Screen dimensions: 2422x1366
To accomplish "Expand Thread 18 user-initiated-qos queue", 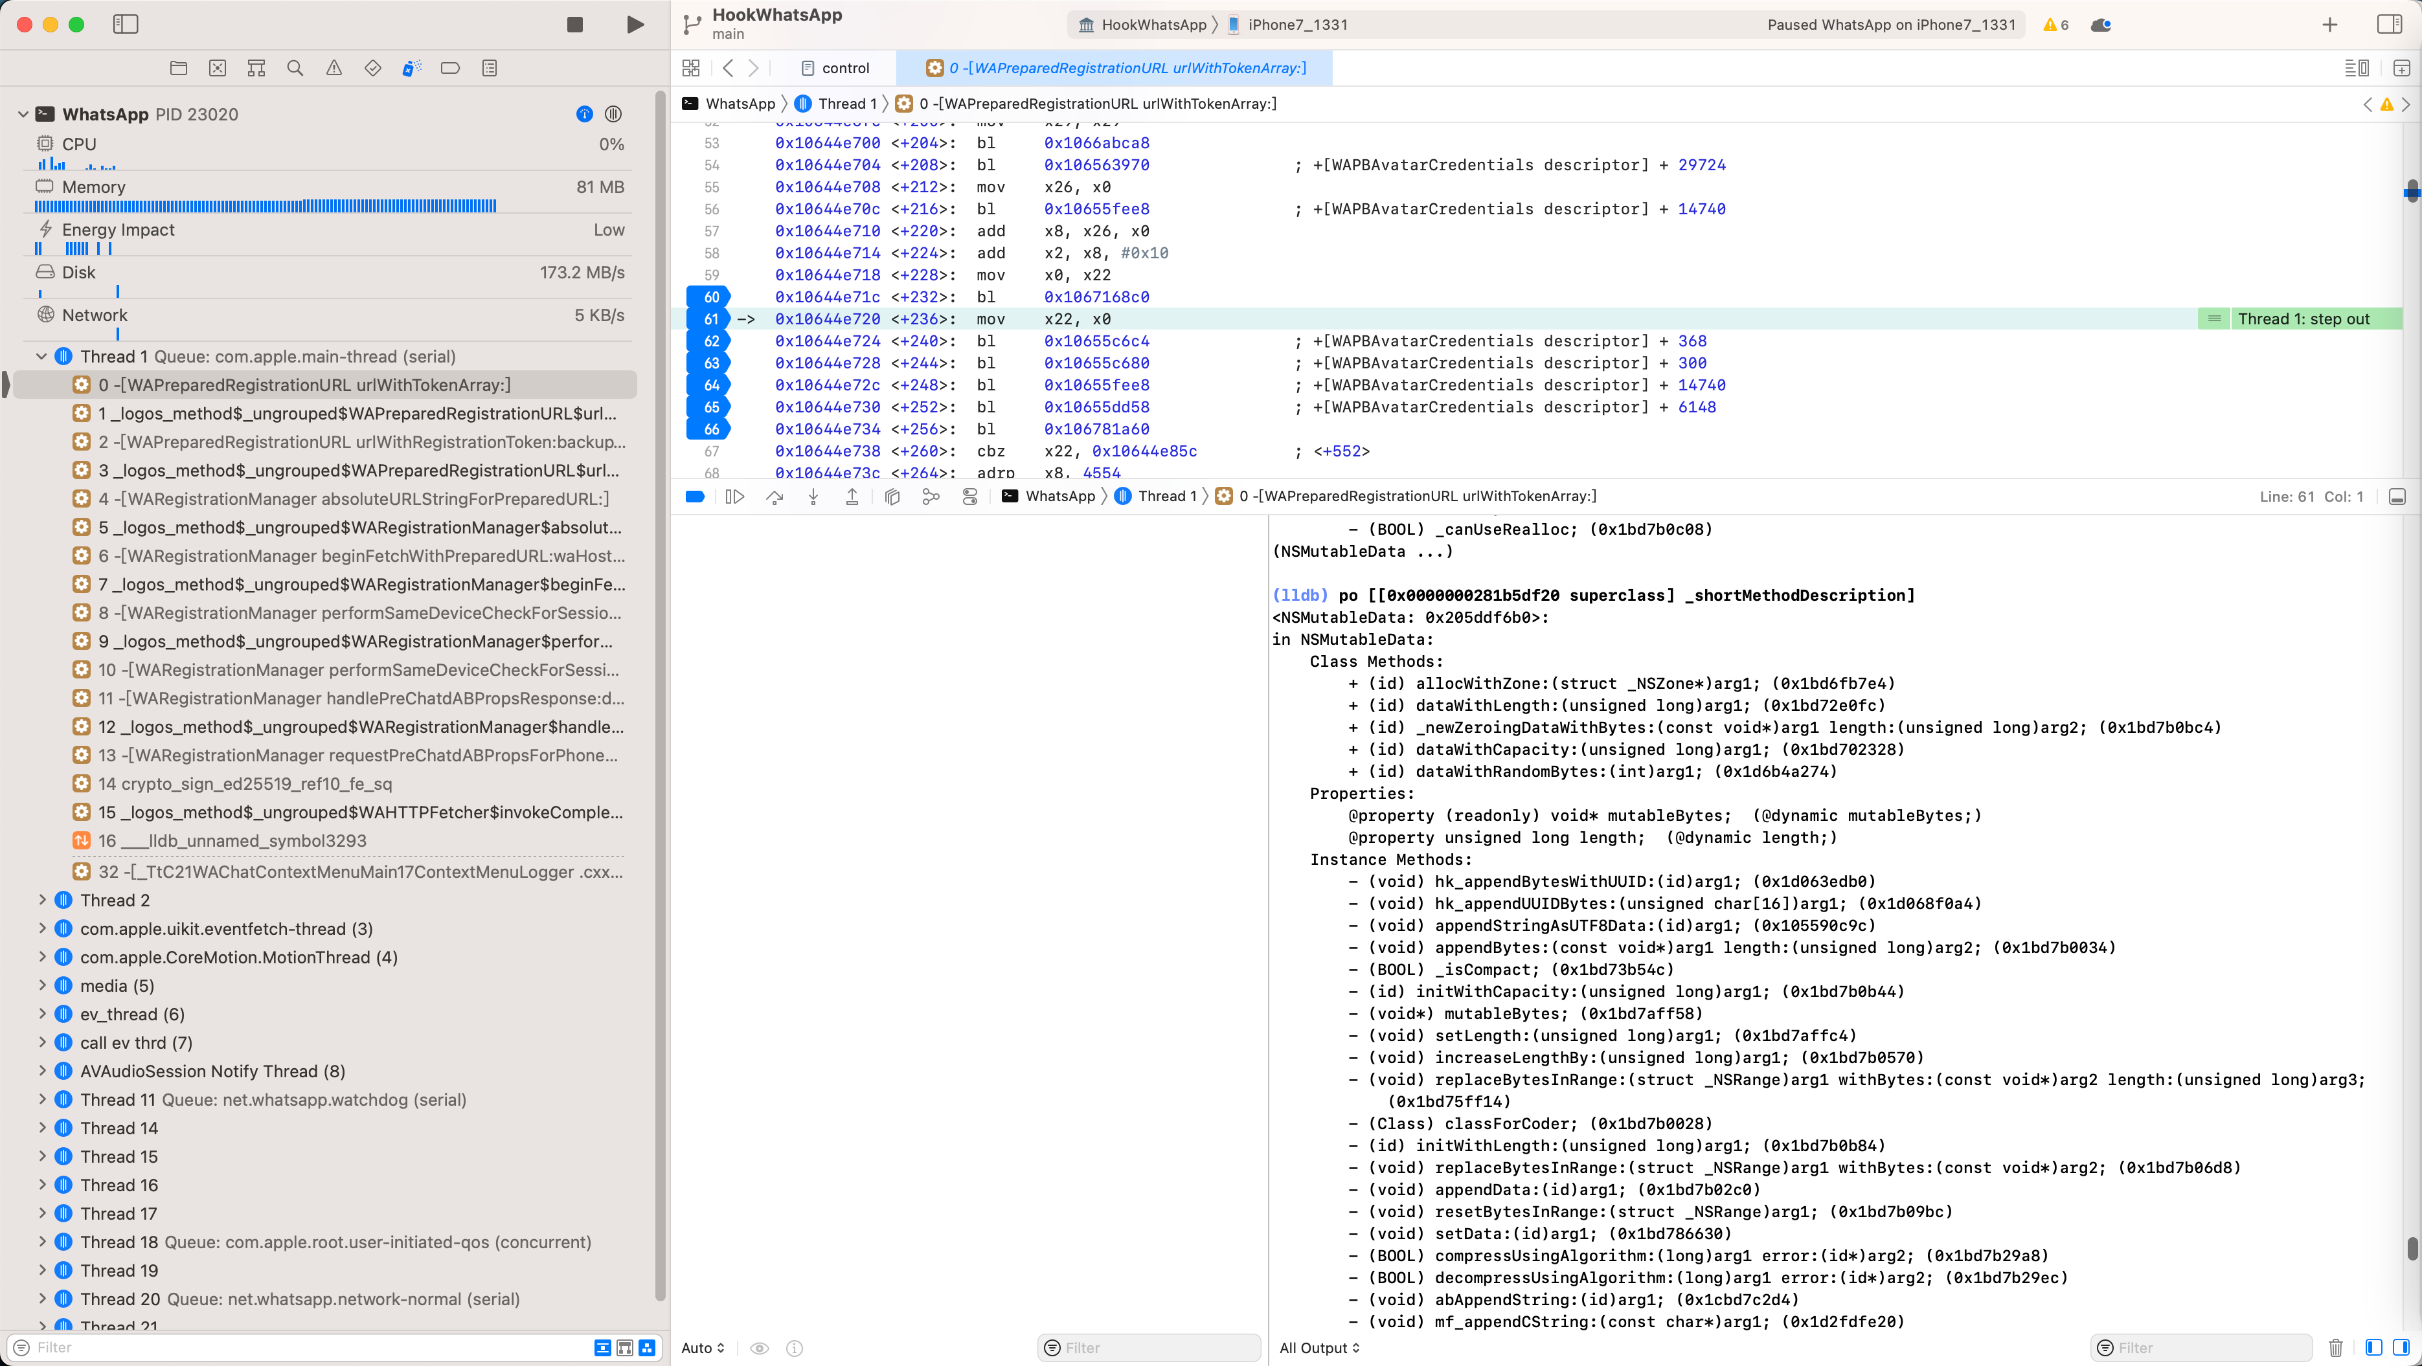I will 41,1242.
